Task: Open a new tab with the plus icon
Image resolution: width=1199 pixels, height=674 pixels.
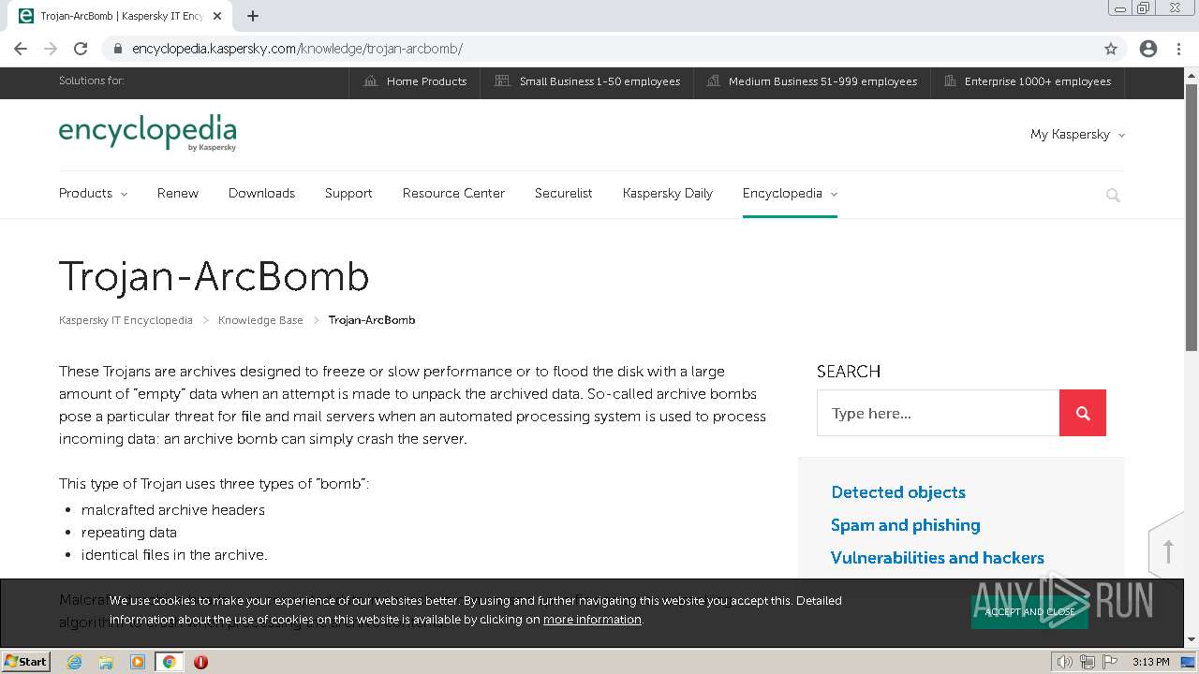Action: tap(253, 16)
